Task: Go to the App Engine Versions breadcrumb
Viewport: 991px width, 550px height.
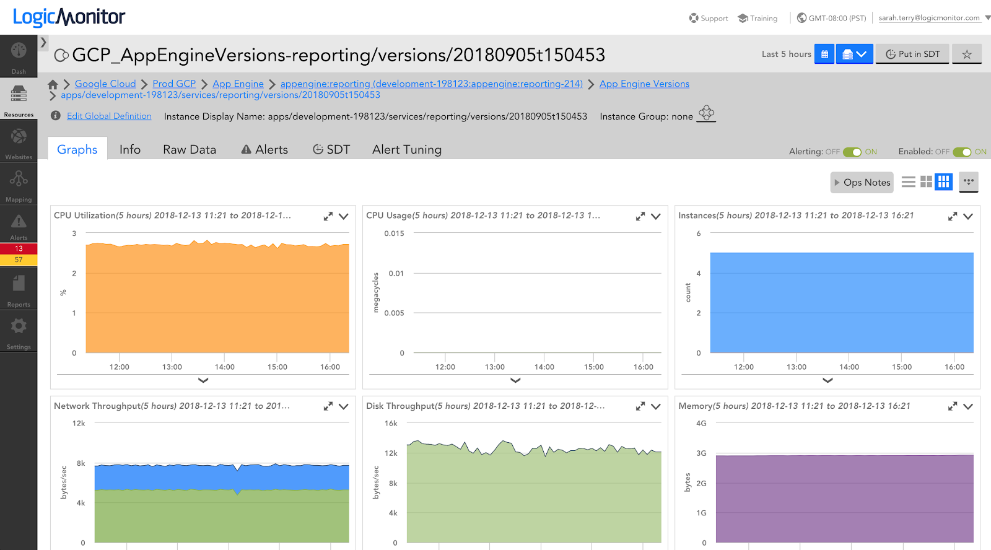Action: pyautogui.click(x=644, y=84)
